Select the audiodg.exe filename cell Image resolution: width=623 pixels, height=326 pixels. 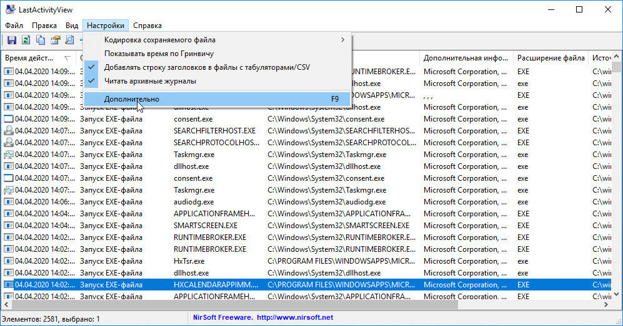click(x=194, y=202)
